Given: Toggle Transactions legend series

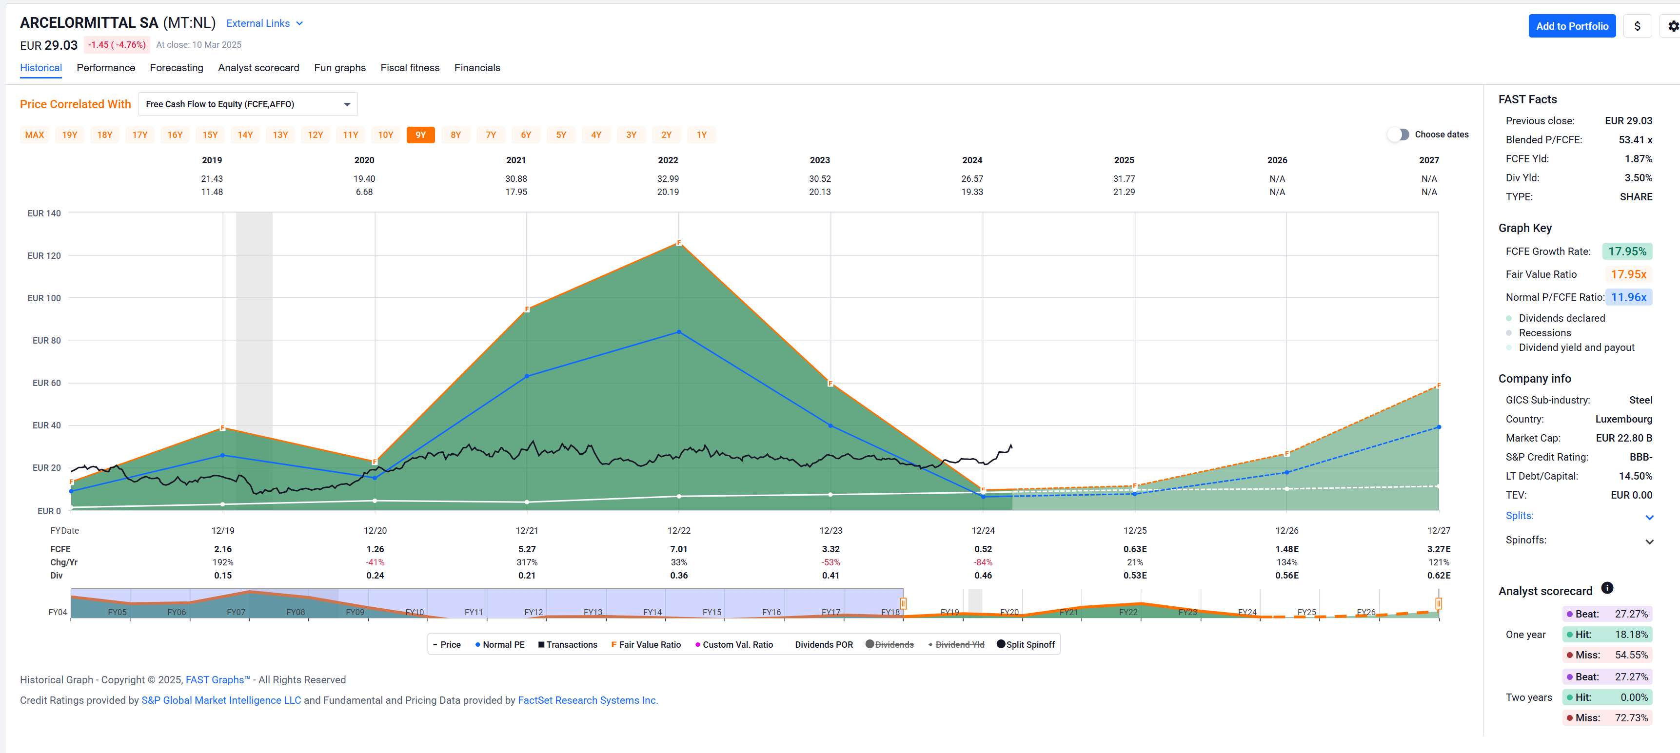Looking at the screenshot, I should (567, 645).
